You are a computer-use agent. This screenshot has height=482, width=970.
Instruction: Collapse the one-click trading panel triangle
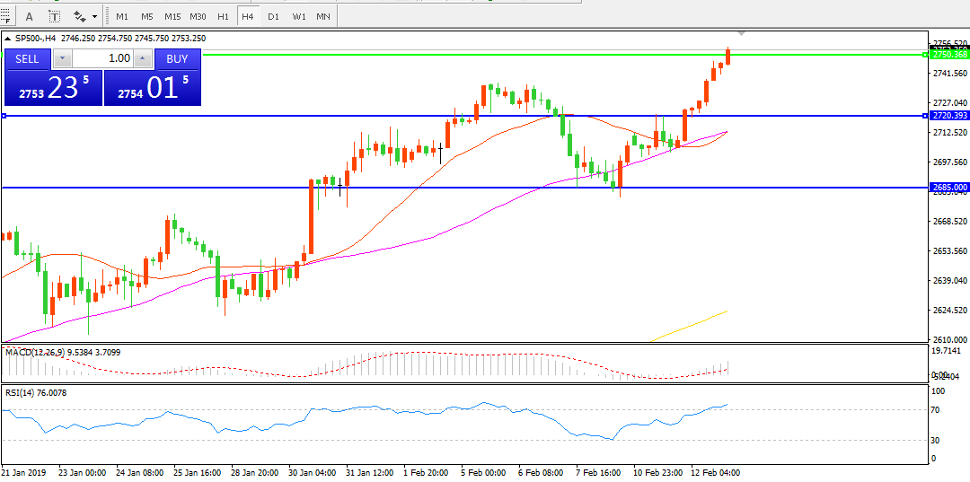7,39
